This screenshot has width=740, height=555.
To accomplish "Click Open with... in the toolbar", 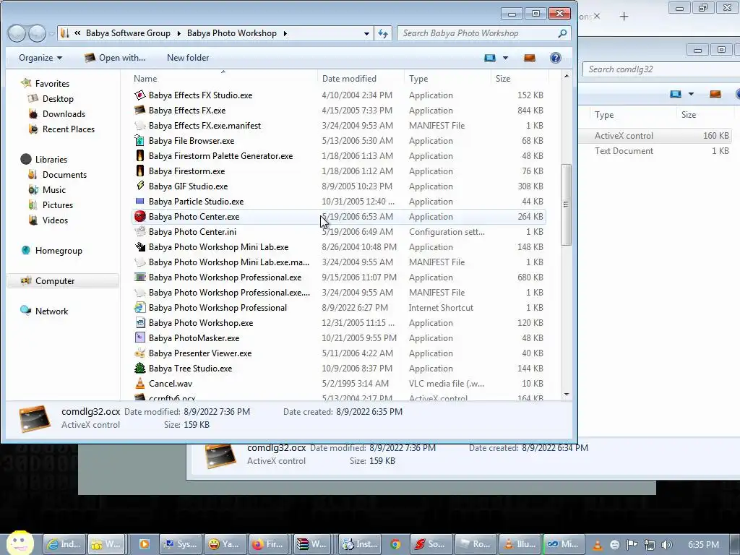I will tap(115, 58).
